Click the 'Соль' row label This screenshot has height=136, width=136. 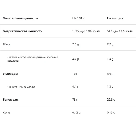[x=7, y=113]
